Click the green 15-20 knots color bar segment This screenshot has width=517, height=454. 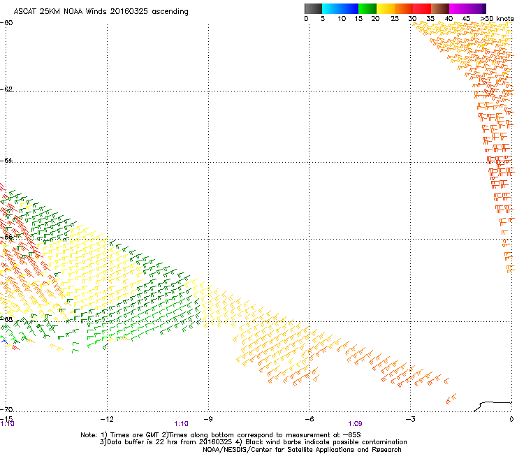(x=367, y=8)
